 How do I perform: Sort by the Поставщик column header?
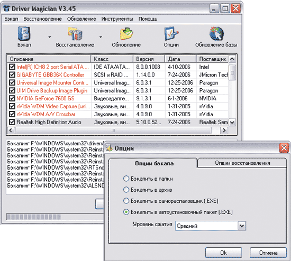pyautogui.click(x=213, y=59)
